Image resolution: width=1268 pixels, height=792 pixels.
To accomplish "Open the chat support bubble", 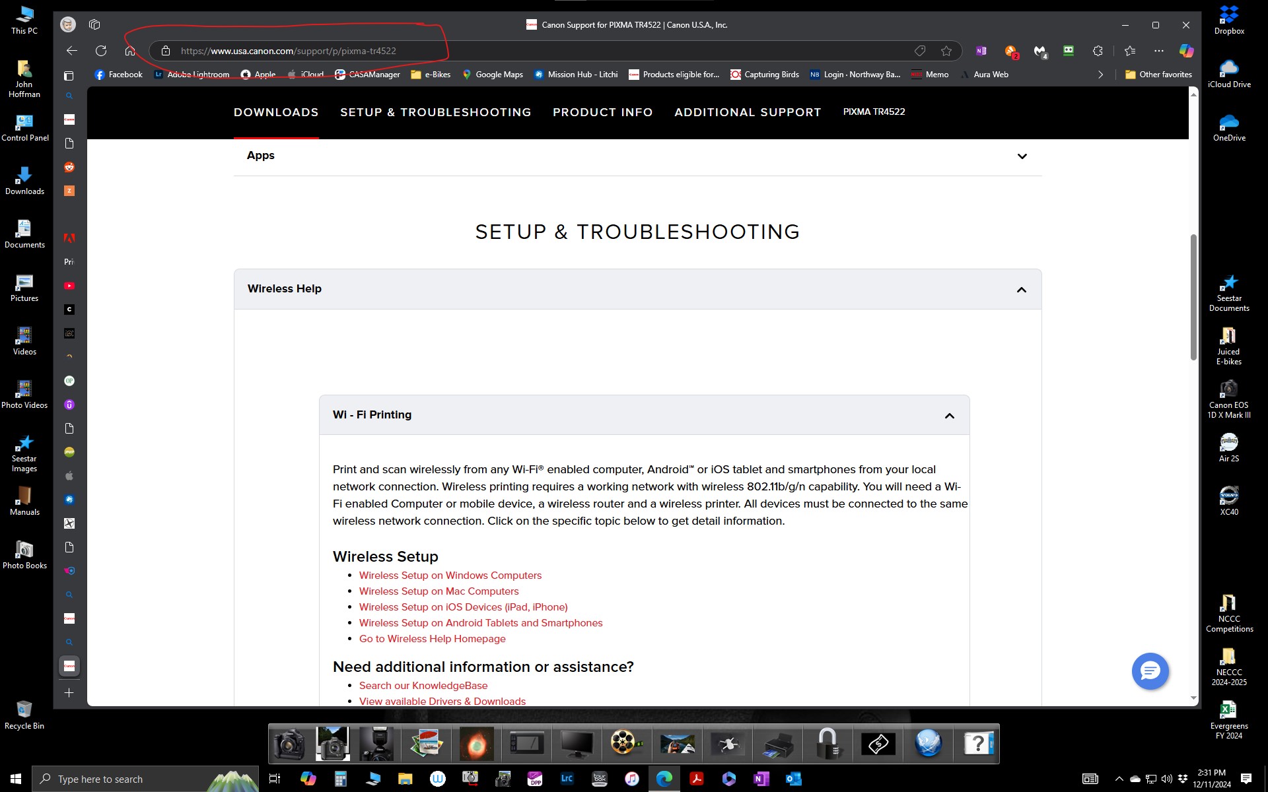I will 1150,671.
